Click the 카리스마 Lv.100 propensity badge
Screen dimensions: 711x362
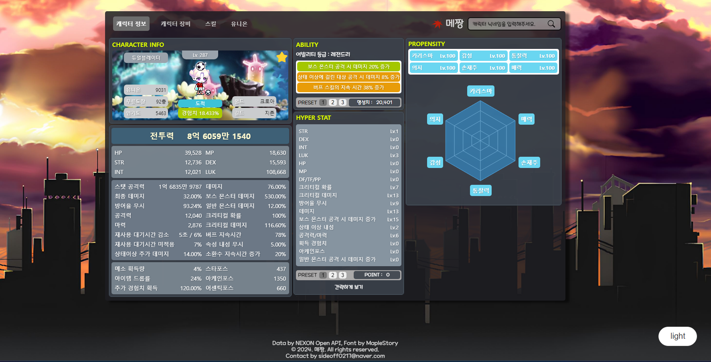click(x=433, y=56)
